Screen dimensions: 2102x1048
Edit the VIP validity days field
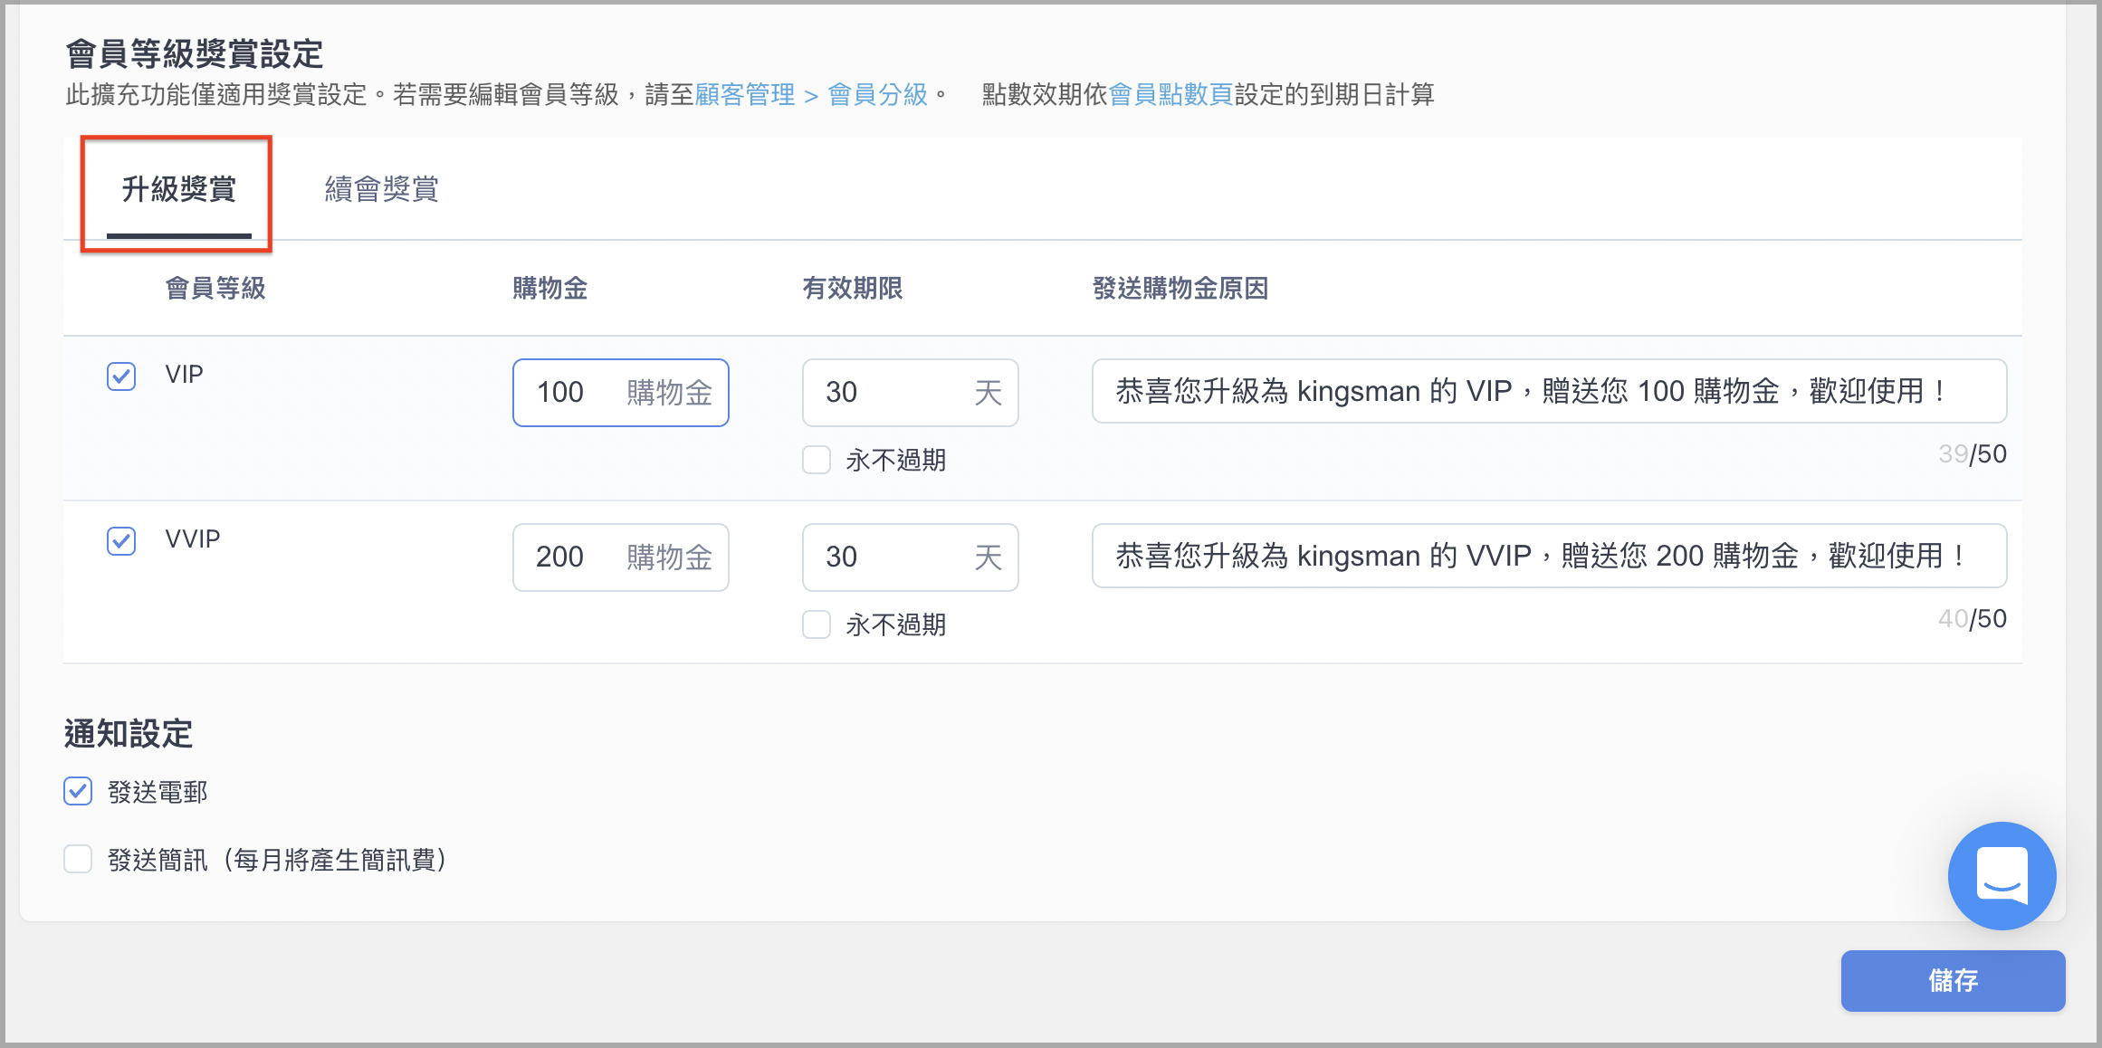click(911, 393)
